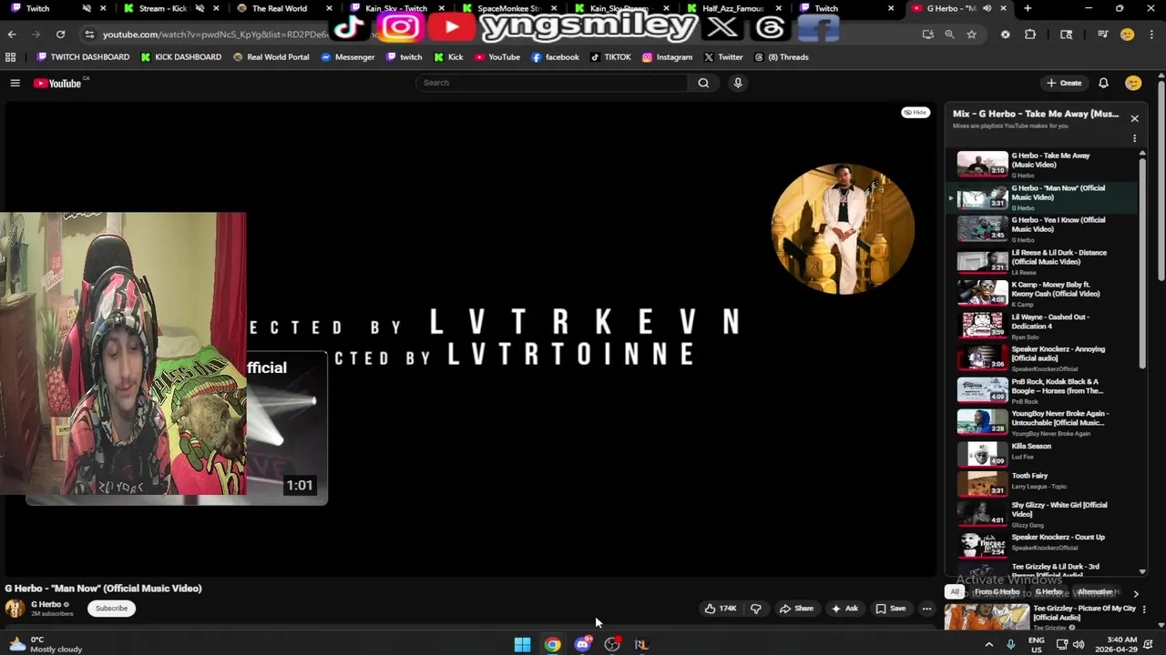This screenshot has width=1166, height=655.
Task: Click the Ask button
Action: pos(844,609)
